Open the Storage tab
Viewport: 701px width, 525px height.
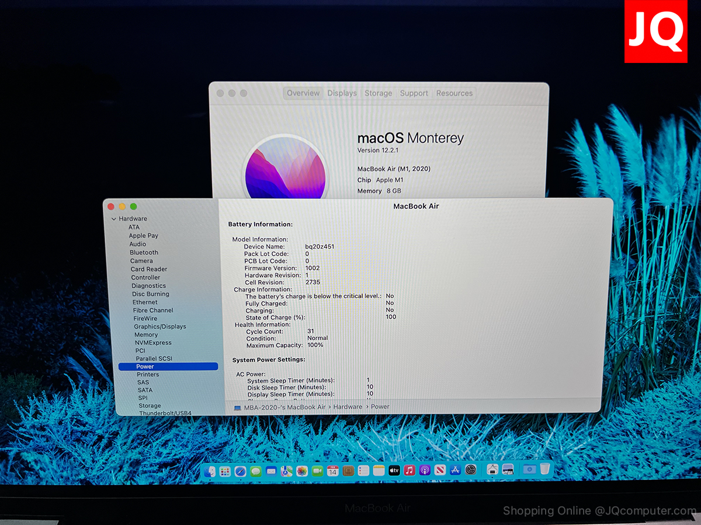[378, 93]
